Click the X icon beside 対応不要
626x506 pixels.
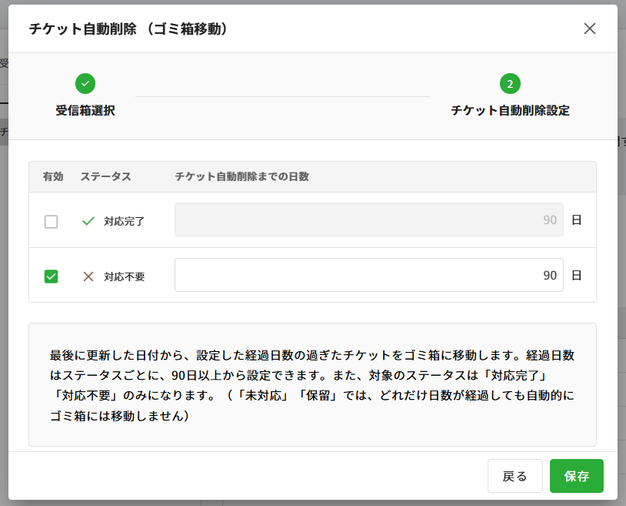88,276
